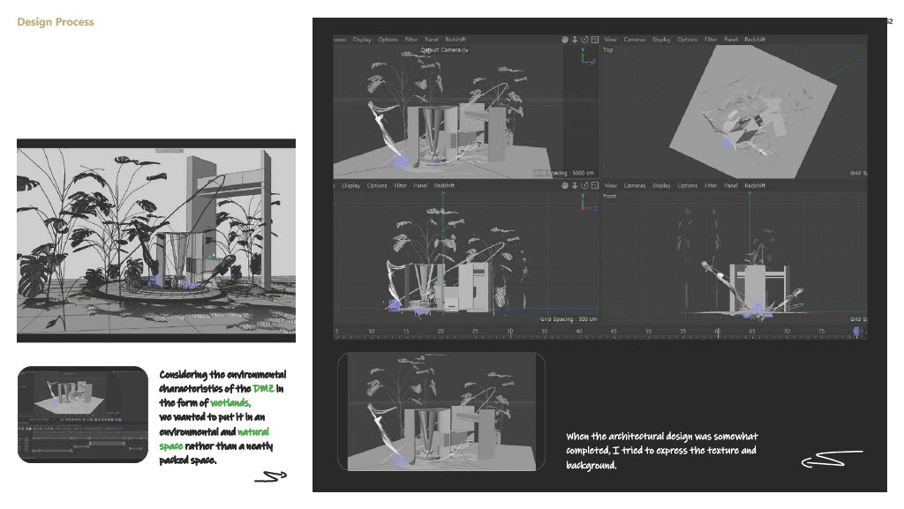Open Panel menu of the bottom-left viewport

(x=421, y=185)
